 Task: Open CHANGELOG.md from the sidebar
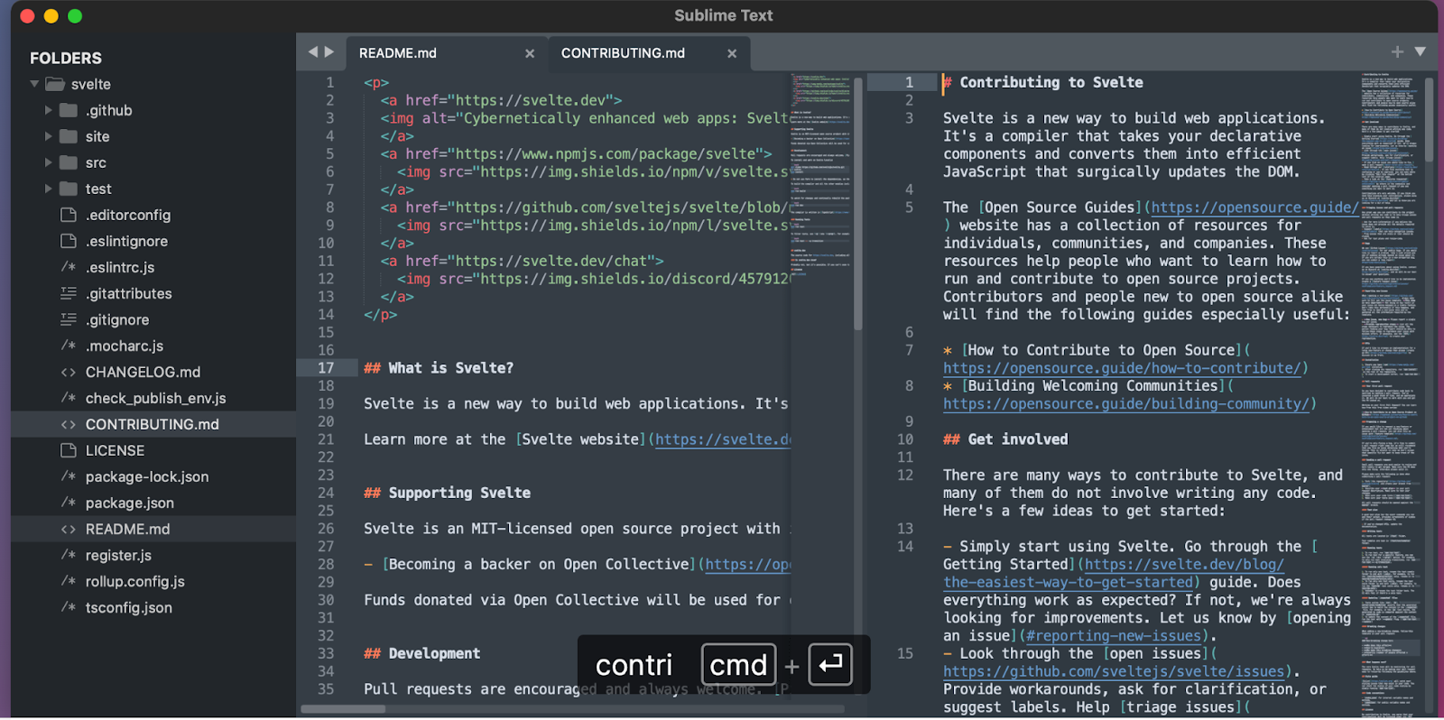(143, 372)
